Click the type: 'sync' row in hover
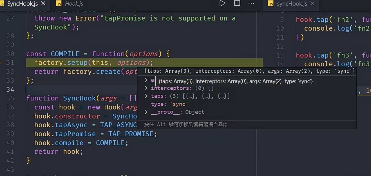 (169, 104)
